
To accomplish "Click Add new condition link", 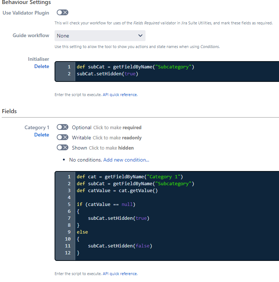I will click(126, 160).
